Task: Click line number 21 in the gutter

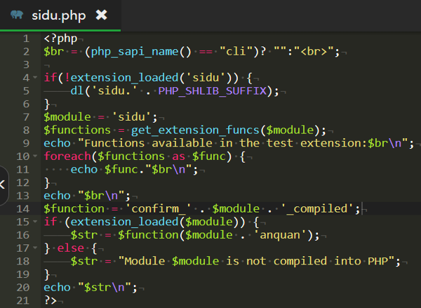Action: coord(22,300)
